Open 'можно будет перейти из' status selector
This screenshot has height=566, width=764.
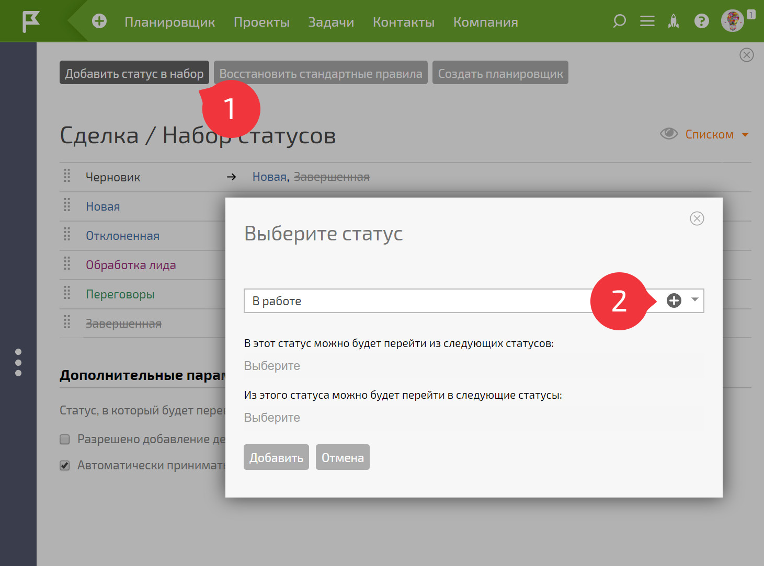[473, 366]
